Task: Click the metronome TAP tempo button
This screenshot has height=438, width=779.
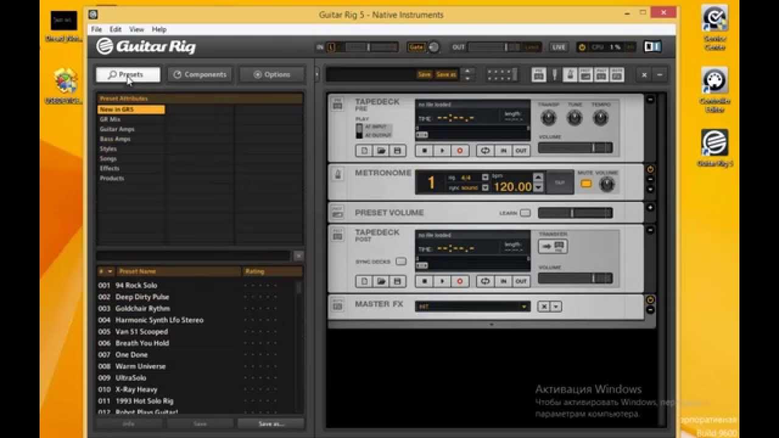Action: 560,182
